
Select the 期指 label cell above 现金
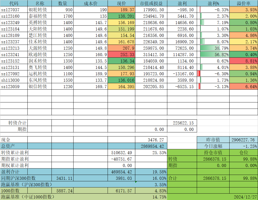tap(14, 129)
